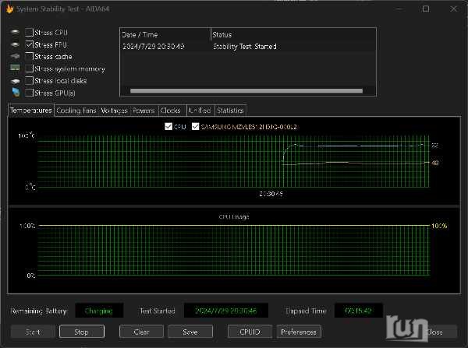
Task: Click the AIDA64 flame icon in the title bar
Action: coord(9,9)
